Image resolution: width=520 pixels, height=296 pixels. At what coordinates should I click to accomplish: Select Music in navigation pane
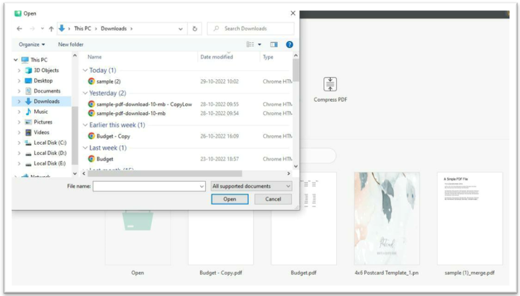coord(41,112)
